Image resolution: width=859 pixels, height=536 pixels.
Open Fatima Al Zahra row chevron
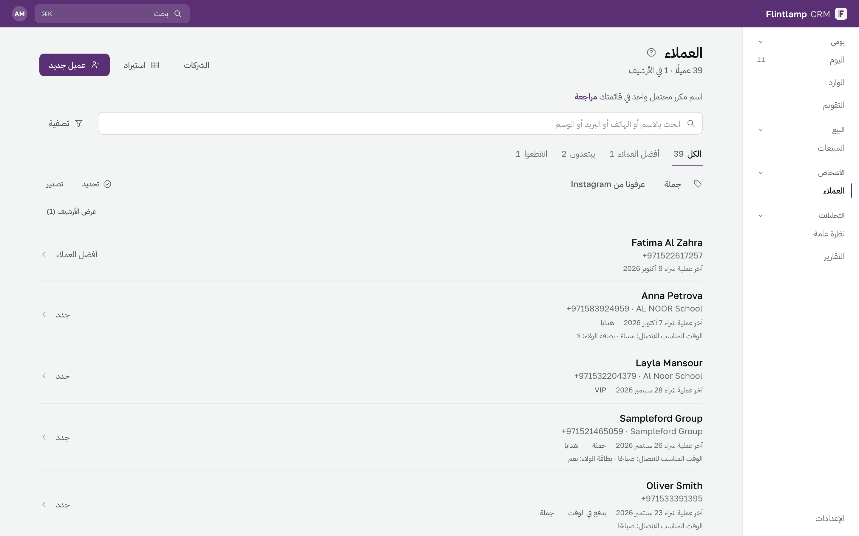(44, 255)
